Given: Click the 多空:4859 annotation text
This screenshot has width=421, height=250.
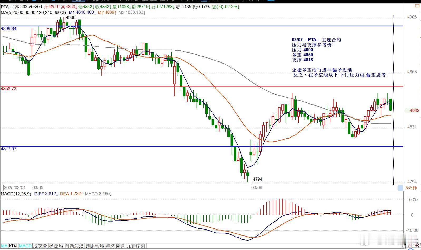Looking at the screenshot, I should coord(302,55).
